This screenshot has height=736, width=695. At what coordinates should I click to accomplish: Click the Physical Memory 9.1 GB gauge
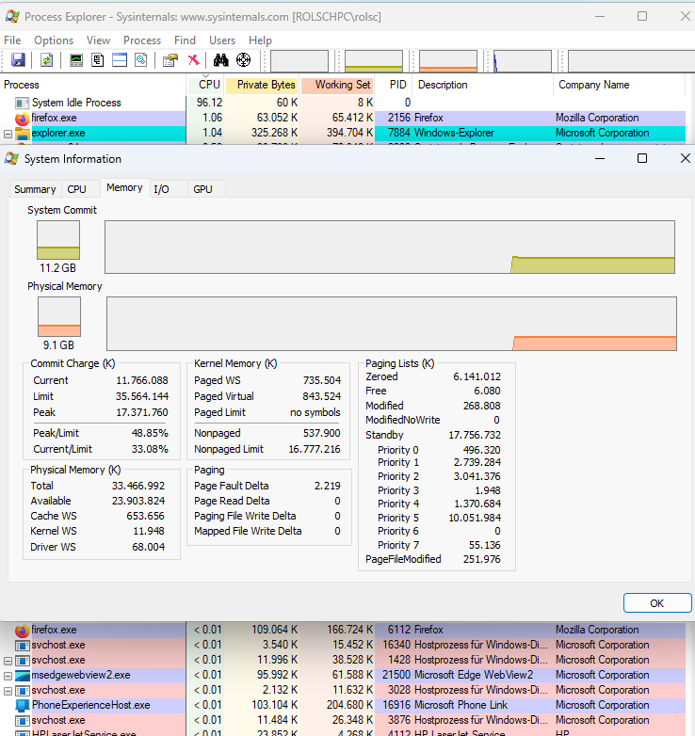[x=59, y=317]
